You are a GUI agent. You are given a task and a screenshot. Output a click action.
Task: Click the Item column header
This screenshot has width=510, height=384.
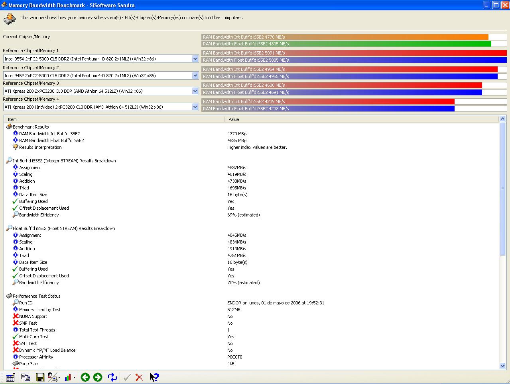(114, 119)
